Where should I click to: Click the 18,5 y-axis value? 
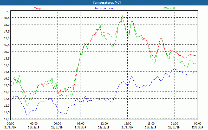pyautogui.click(x=7, y=18)
